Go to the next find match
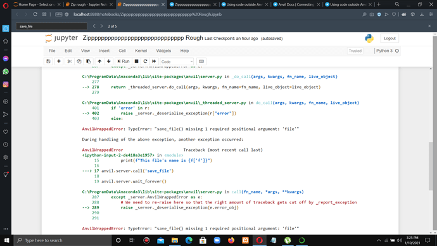This screenshot has width=437, height=246. [101, 26]
